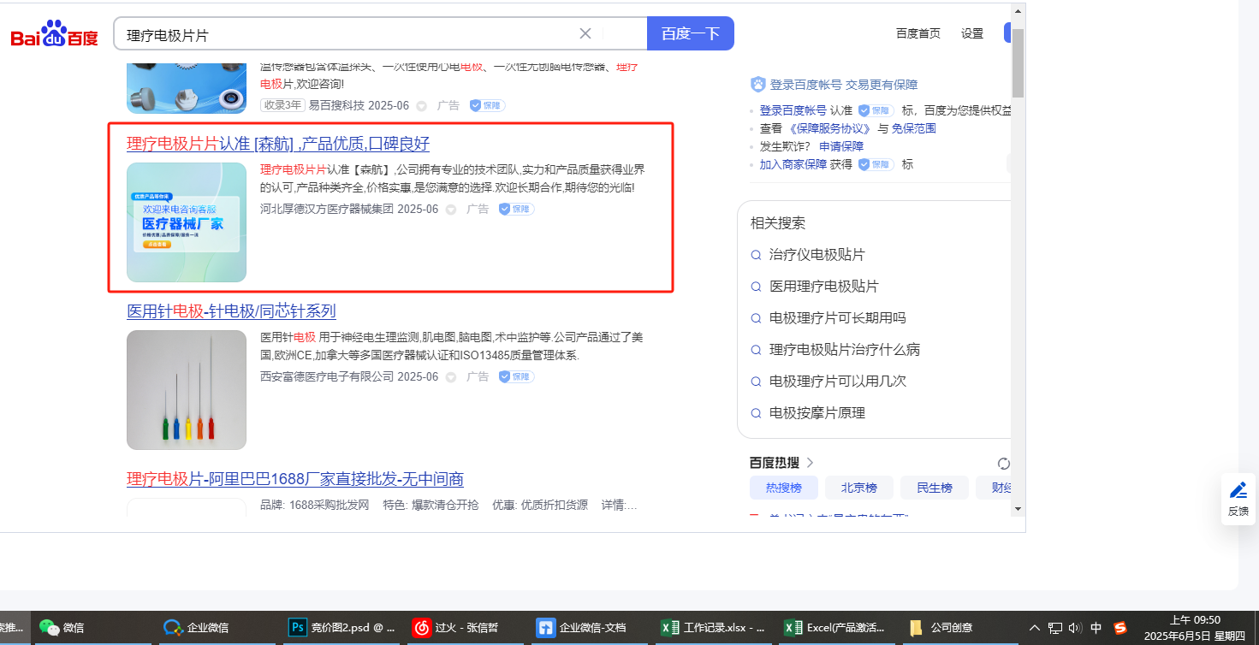Toggle the 中 input language indicator

[1096, 627]
